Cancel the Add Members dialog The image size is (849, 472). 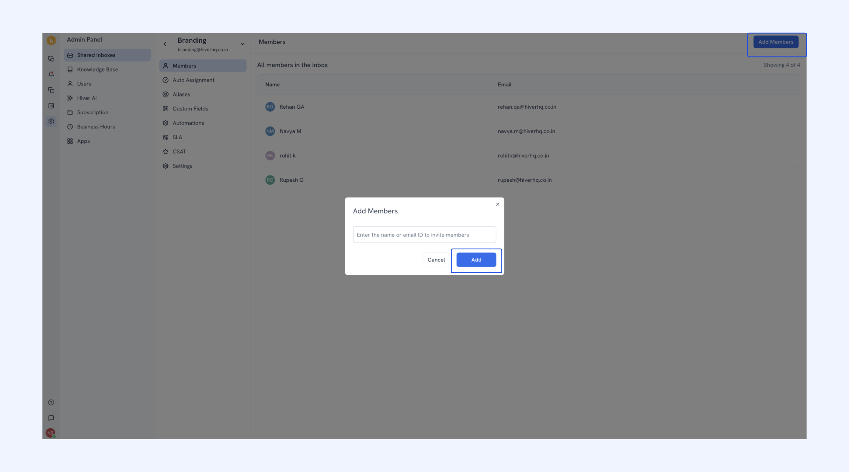click(436, 260)
